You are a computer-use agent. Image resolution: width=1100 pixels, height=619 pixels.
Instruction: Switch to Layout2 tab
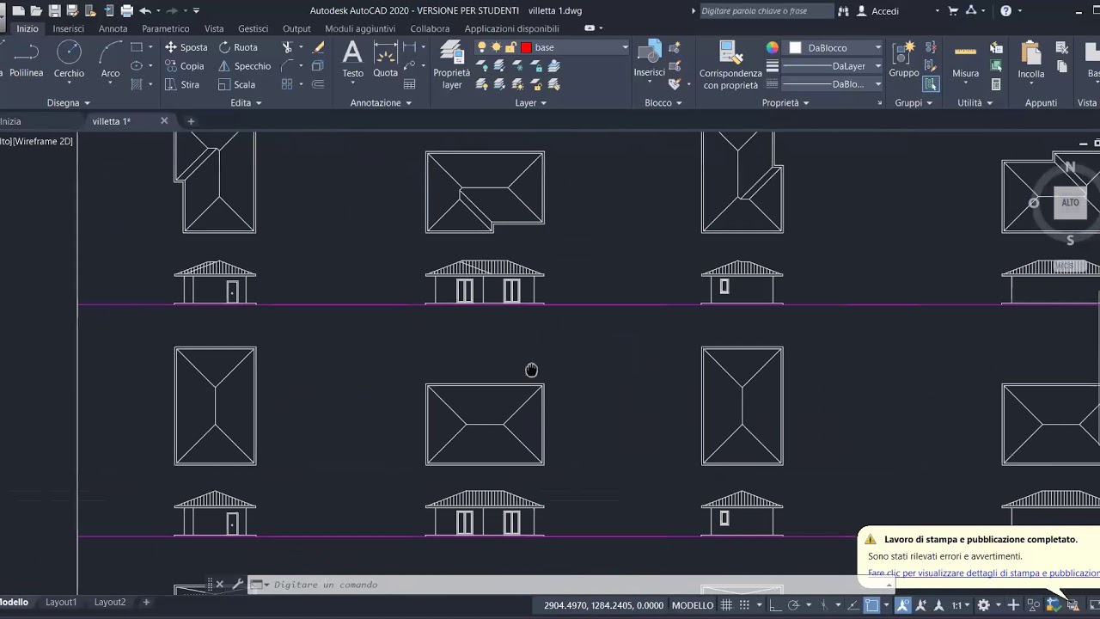110,603
